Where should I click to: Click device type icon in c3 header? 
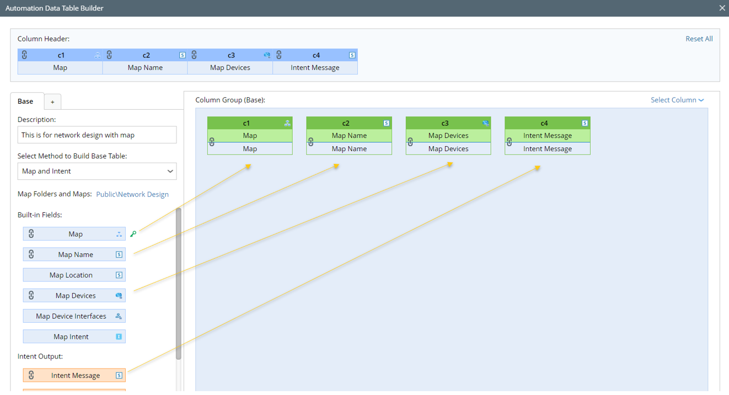coord(267,55)
